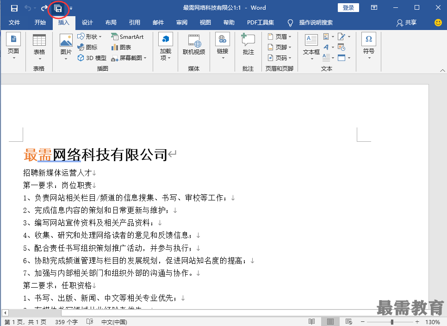The width and height of the screenshot is (447, 326).
Task: Click the 登录 sign-in button
Action: pyautogui.click(x=348, y=8)
